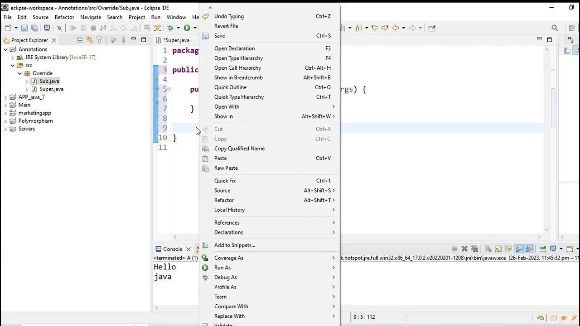
Task: Click the Skip All Breakpoints toolbar icon
Action: pyautogui.click(x=59, y=28)
